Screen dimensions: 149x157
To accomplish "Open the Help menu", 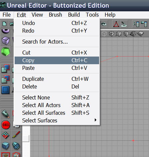I will pyautogui.click(x=110, y=15).
